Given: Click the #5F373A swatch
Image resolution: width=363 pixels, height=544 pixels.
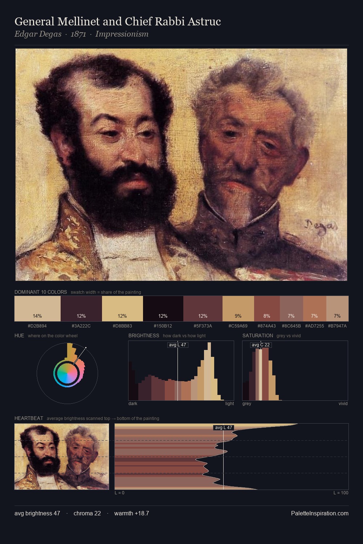Looking at the screenshot, I should (203, 309).
